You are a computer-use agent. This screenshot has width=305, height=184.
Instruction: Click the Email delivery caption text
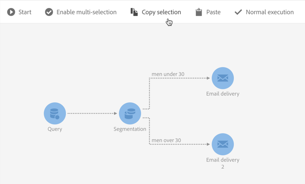coord(223,94)
